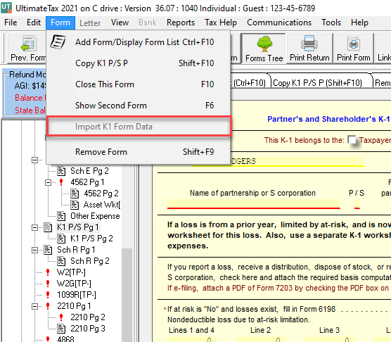The height and width of the screenshot is (342, 391).
Task: Click the document icon beside 4562 Pg 2
Action: click(75, 194)
